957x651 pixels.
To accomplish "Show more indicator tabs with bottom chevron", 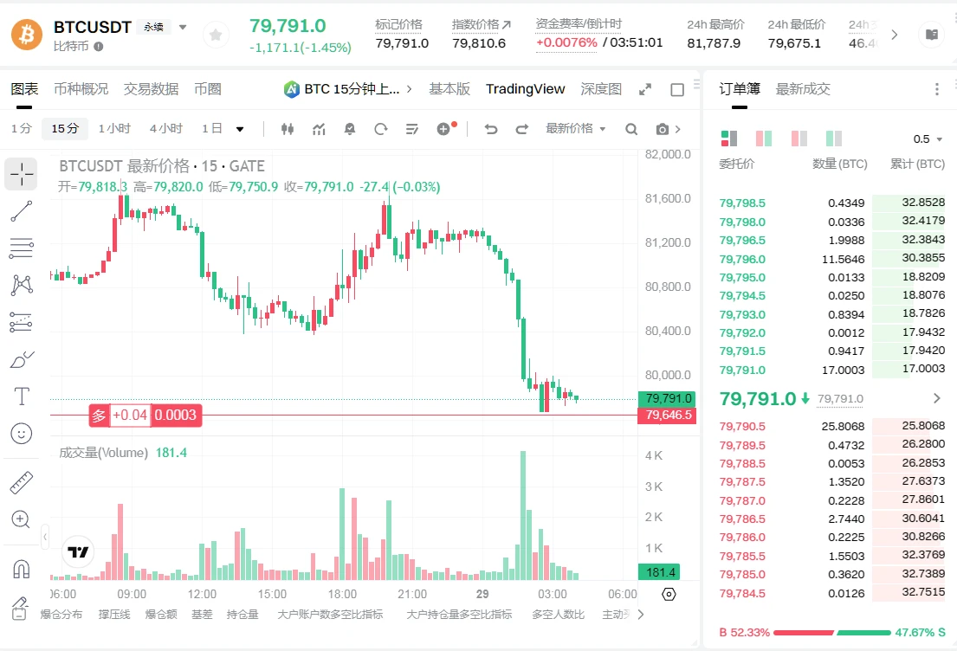I will pos(640,615).
